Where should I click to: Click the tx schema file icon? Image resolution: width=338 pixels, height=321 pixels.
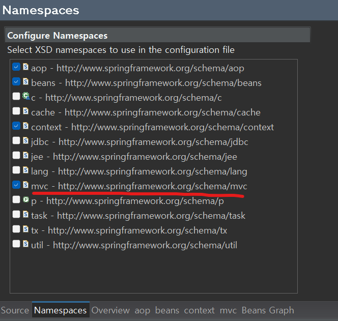(x=25, y=229)
